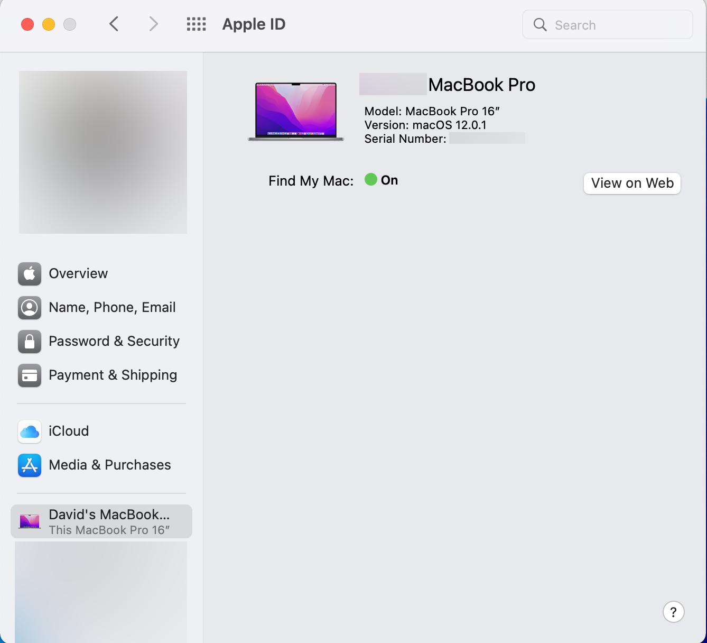Select David's MacBook device entry

point(101,521)
